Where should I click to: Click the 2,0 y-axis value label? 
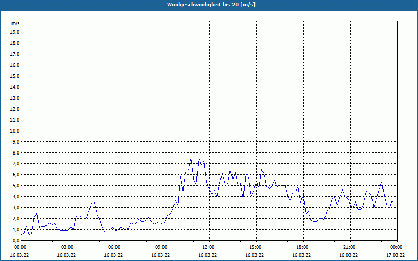[16, 218]
